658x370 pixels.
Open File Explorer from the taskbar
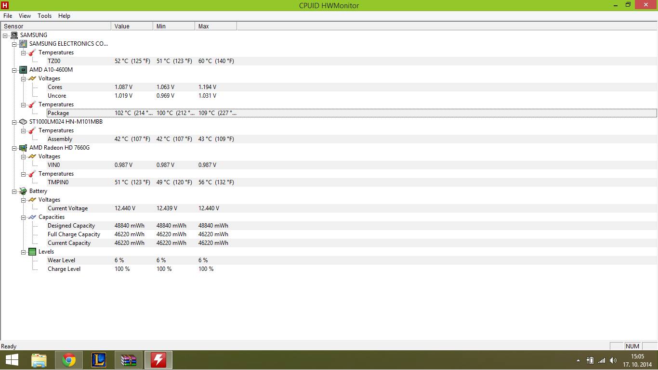(x=39, y=360)
